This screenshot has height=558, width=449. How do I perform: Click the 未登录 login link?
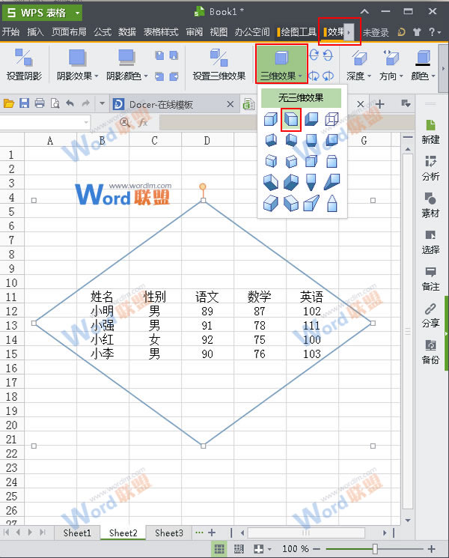[376, 32]
